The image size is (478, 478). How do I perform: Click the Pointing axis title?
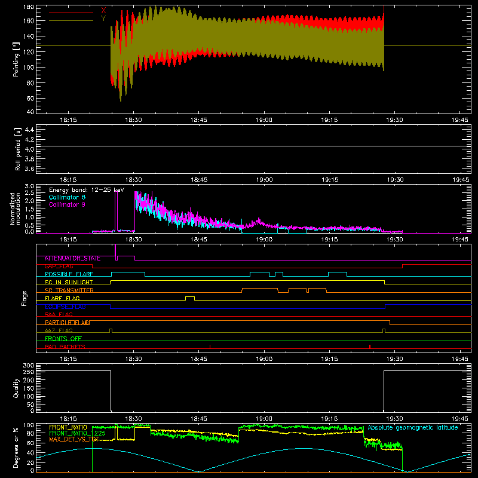point(16,59)
